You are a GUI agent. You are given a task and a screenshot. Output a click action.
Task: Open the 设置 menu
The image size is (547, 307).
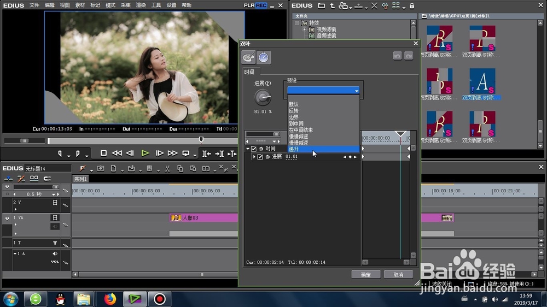click(x=171, y=5)
